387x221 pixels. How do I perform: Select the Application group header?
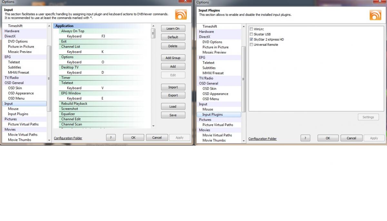coord(64,26)
